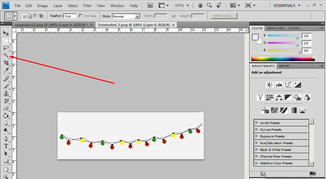This screenshot has height=179, width=326.
Task: Choose Intersect with selection mode
Action: tap(41, 16)
